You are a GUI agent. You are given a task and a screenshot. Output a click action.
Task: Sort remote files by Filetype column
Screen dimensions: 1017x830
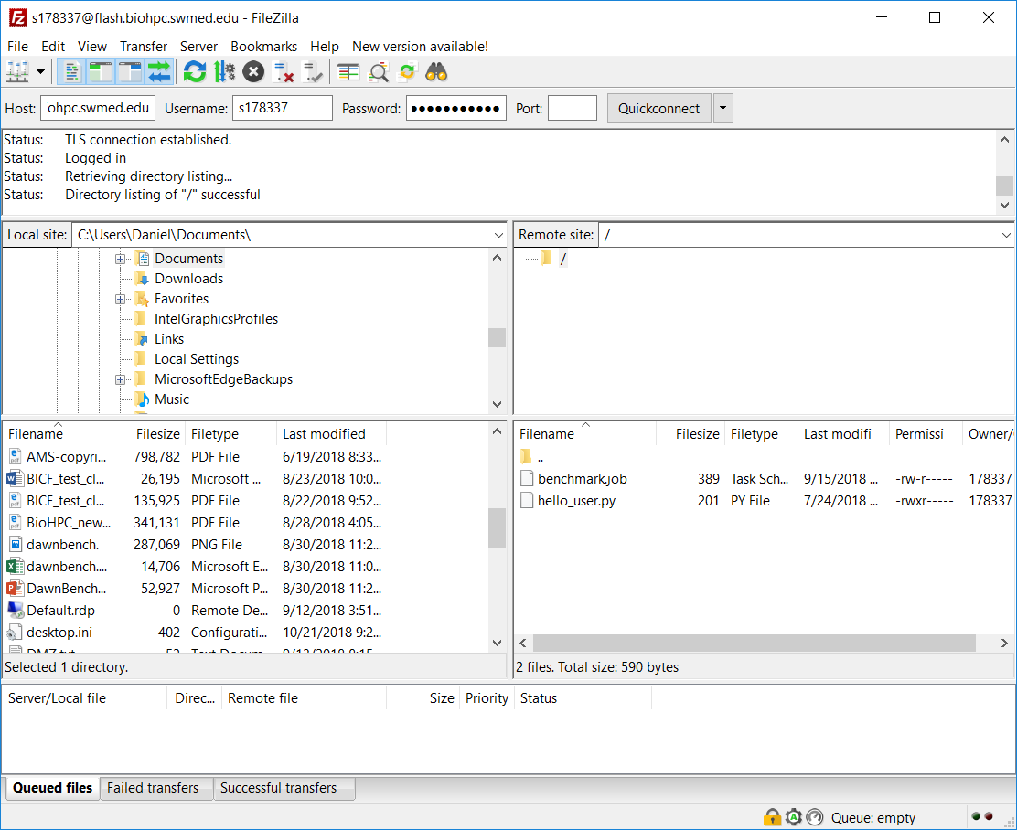pyautogui.click(x=761, y=433)
